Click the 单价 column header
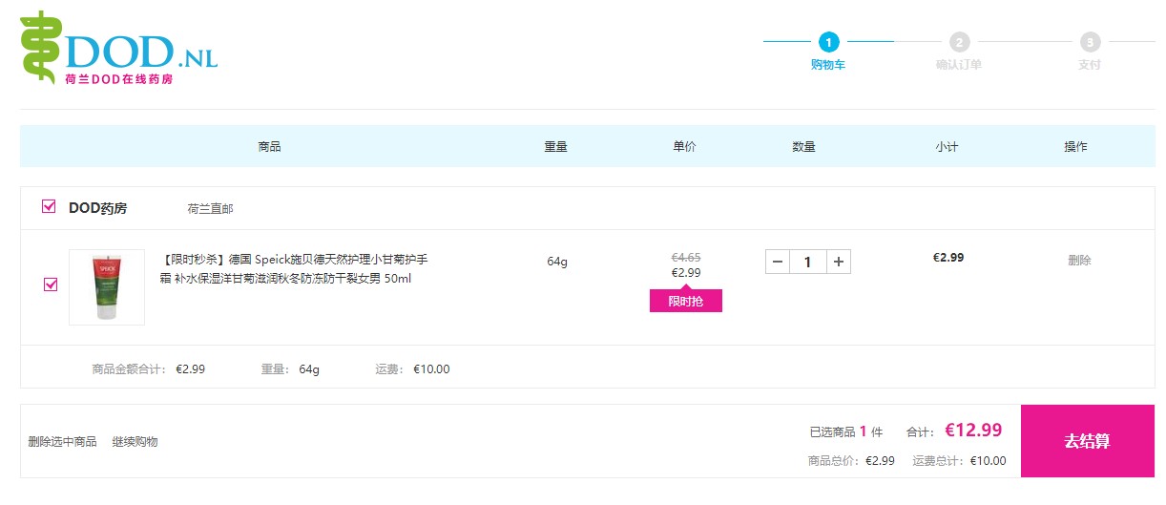Screen dimensions: 1166x505 685,147
